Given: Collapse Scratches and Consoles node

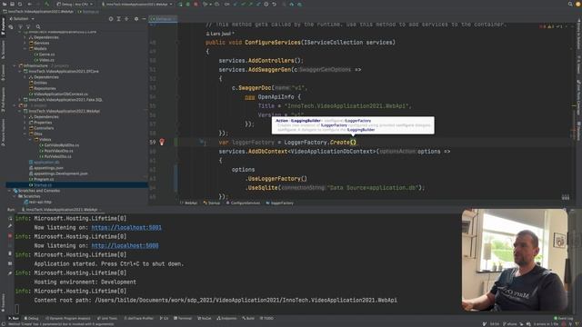Looking at the screenshot, I should [10, 191].
